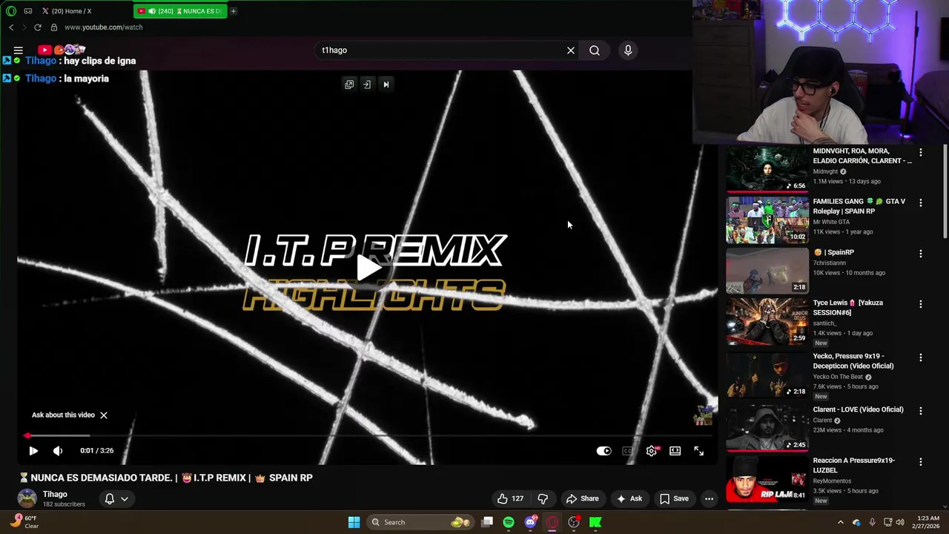Expand the subscription notification dropdown chevron

click(125, 499)
